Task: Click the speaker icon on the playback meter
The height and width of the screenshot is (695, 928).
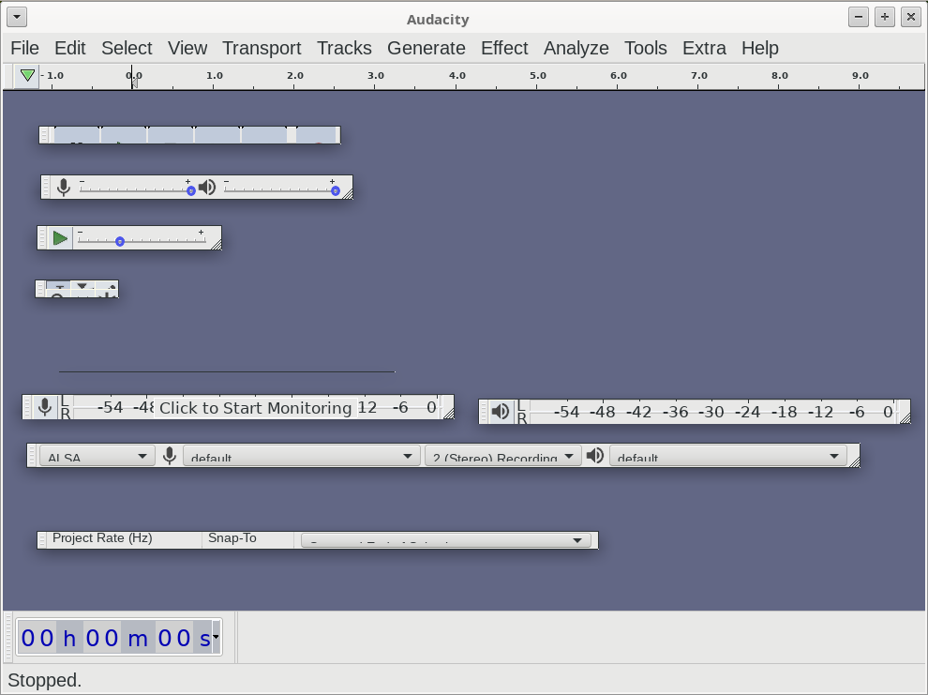Action: pyautogui.click(x=501, y=411)
